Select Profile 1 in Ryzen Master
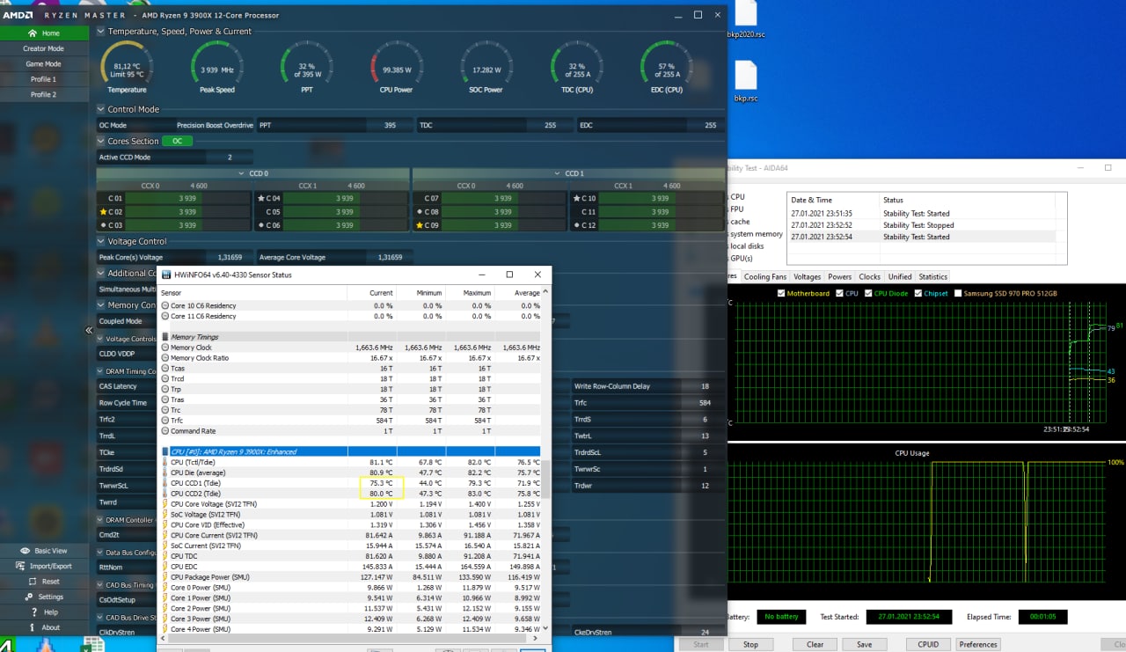 point(44,78)
